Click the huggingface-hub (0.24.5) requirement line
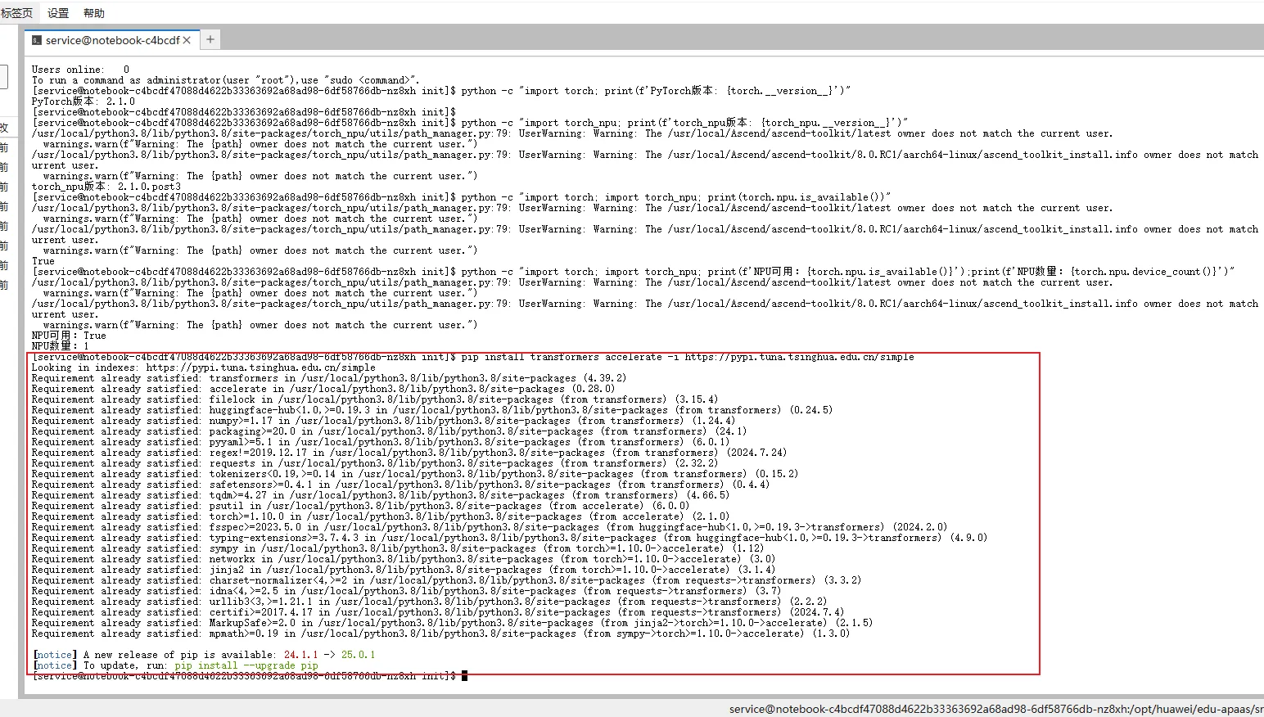Viewport: 1264px width, 717px height. (x=432, y=410)
